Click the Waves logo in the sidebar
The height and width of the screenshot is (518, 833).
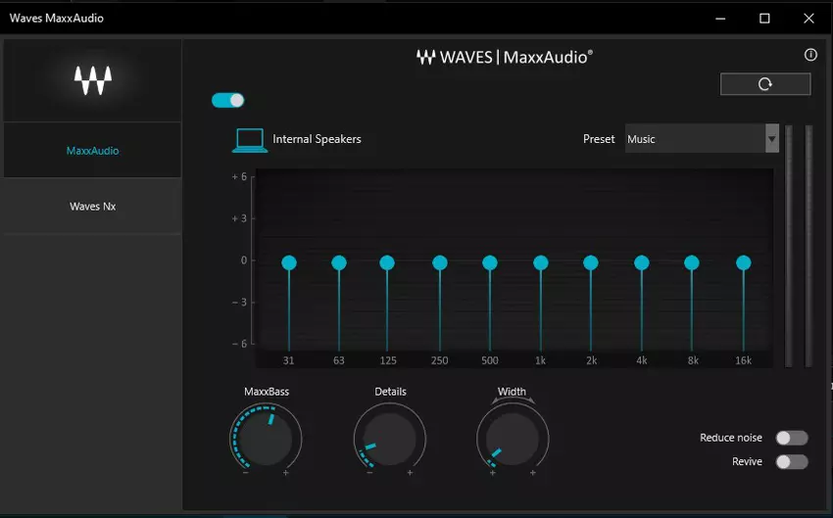(93, 80)
